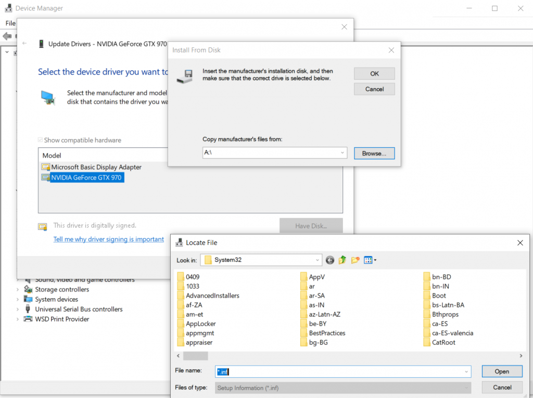The width and height of the screenshot is (533, 398).
Task: Select the CatRoot folder
Action: [439, 342]
